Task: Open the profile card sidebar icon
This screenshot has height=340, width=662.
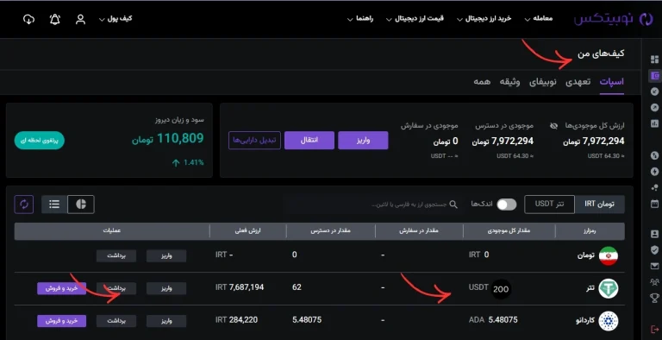Action: point(654,234)
